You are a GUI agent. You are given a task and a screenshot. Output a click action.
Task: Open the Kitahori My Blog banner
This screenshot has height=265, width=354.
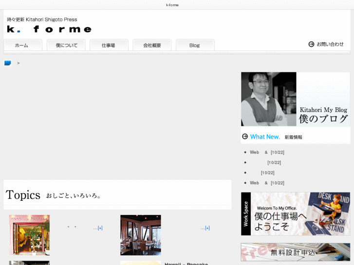tap(296, 99)
